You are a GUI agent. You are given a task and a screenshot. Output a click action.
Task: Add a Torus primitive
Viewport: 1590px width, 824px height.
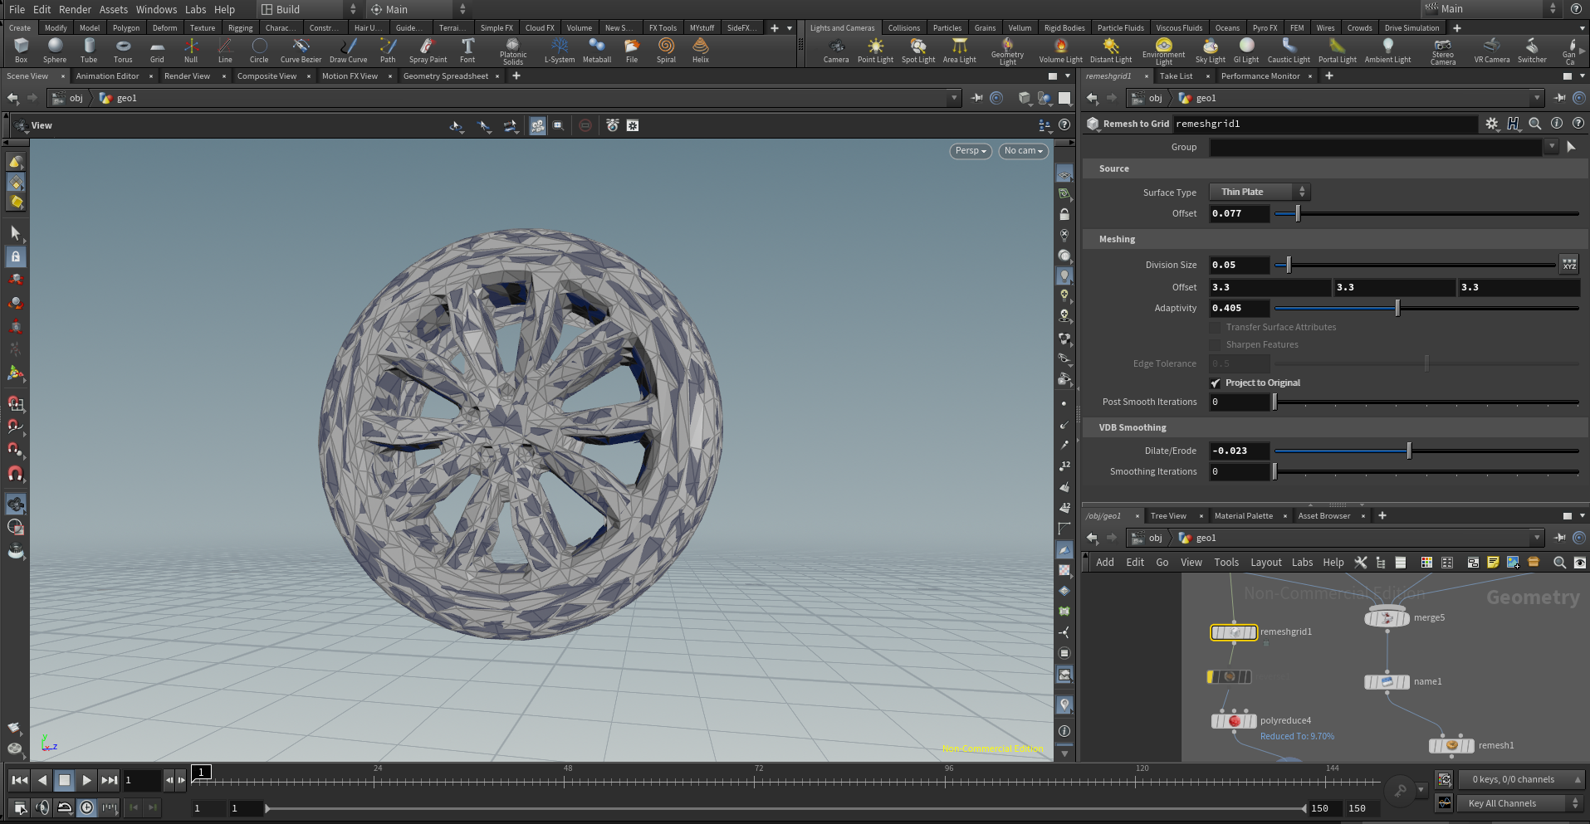pyautogui.click(x=123, y=51)
